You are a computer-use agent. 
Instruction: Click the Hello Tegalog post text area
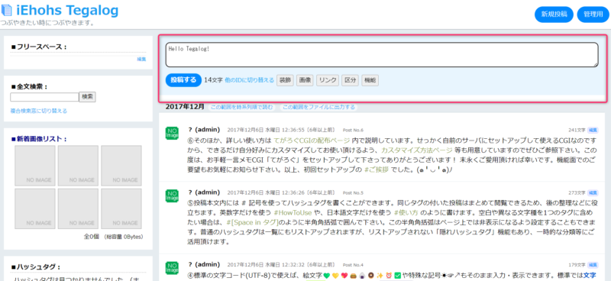pos(382,54)
